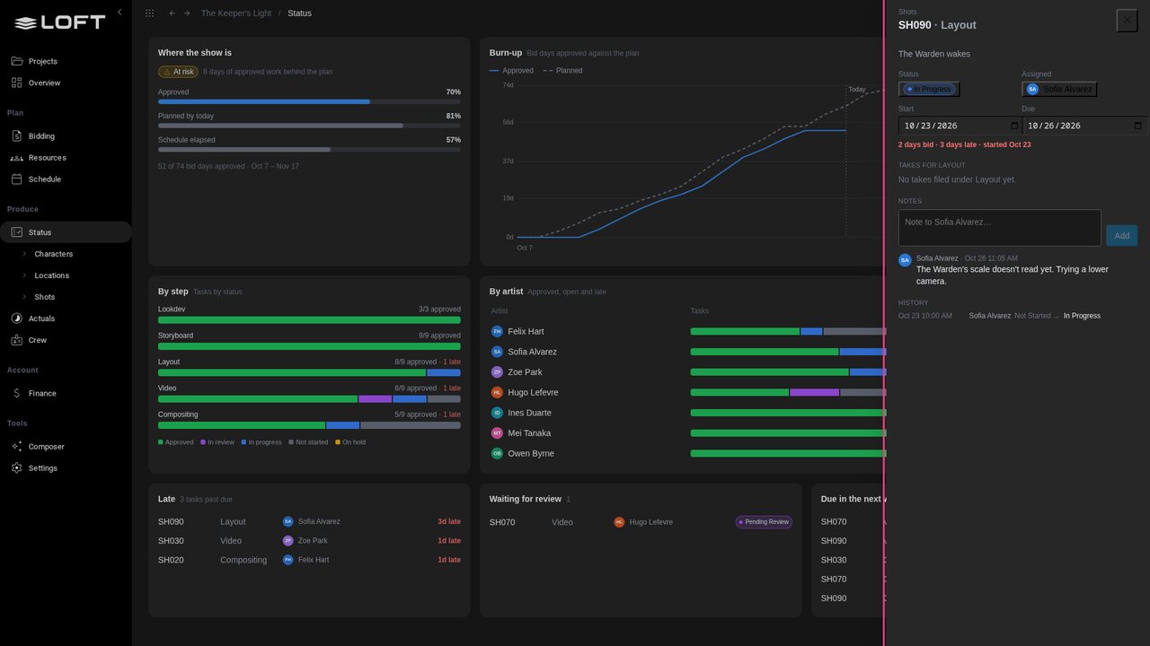The image size is (1150, 646).
Task: Open the In Progress status dropdown
Action: tap(929, 89)
